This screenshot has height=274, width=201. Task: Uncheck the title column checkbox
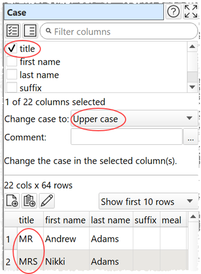click(x=11, y=49)
